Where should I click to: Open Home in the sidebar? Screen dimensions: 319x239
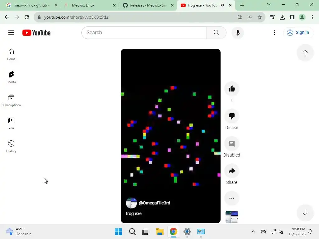(x=11, y=54)
